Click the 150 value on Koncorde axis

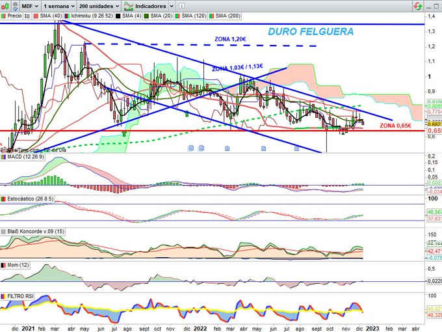click(x=432, y=234)
